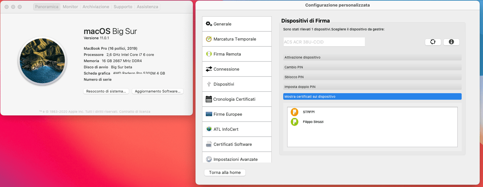Click the calendar icon for Cronologia Certificati
The image size is (483, 187).
(209, 99)
